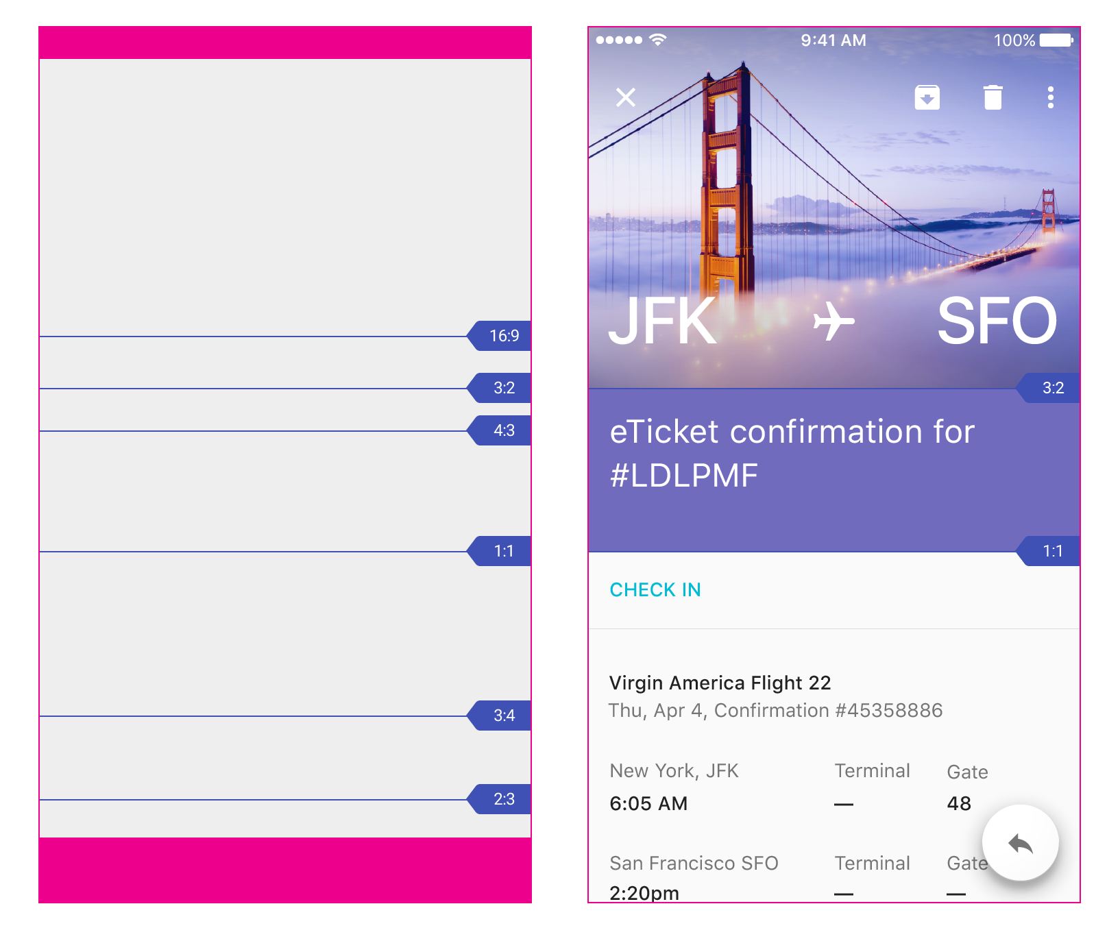
Task: Select the 4:3 ratio marker
Action: (x=503, y=430)
